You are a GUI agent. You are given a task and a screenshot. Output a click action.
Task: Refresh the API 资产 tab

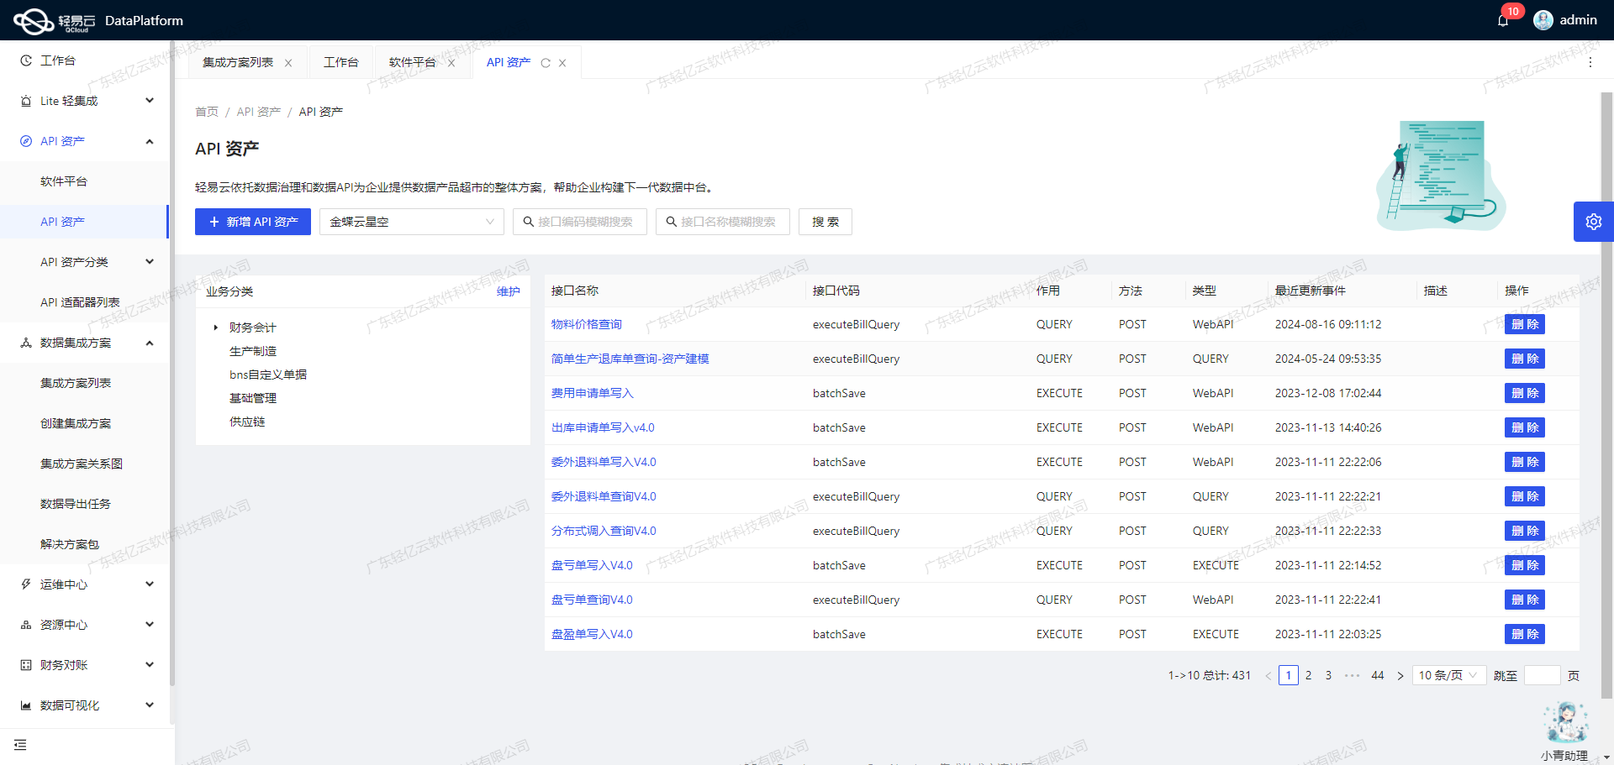pos(546,63)
